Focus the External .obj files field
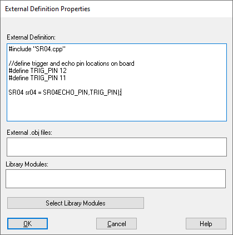Viewport: 233px width, 235px height. [x=117, y=147]
